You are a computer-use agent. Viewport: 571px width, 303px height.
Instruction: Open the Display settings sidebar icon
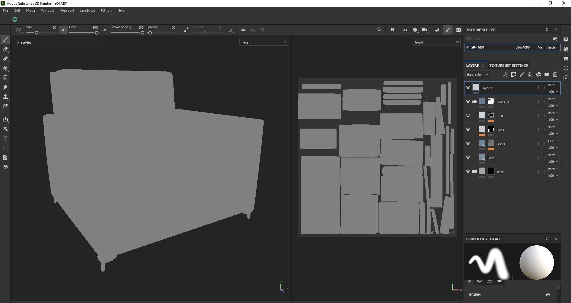[566, 40]
